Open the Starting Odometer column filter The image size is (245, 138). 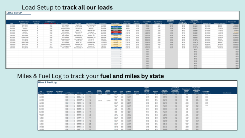tap(103, 93)
